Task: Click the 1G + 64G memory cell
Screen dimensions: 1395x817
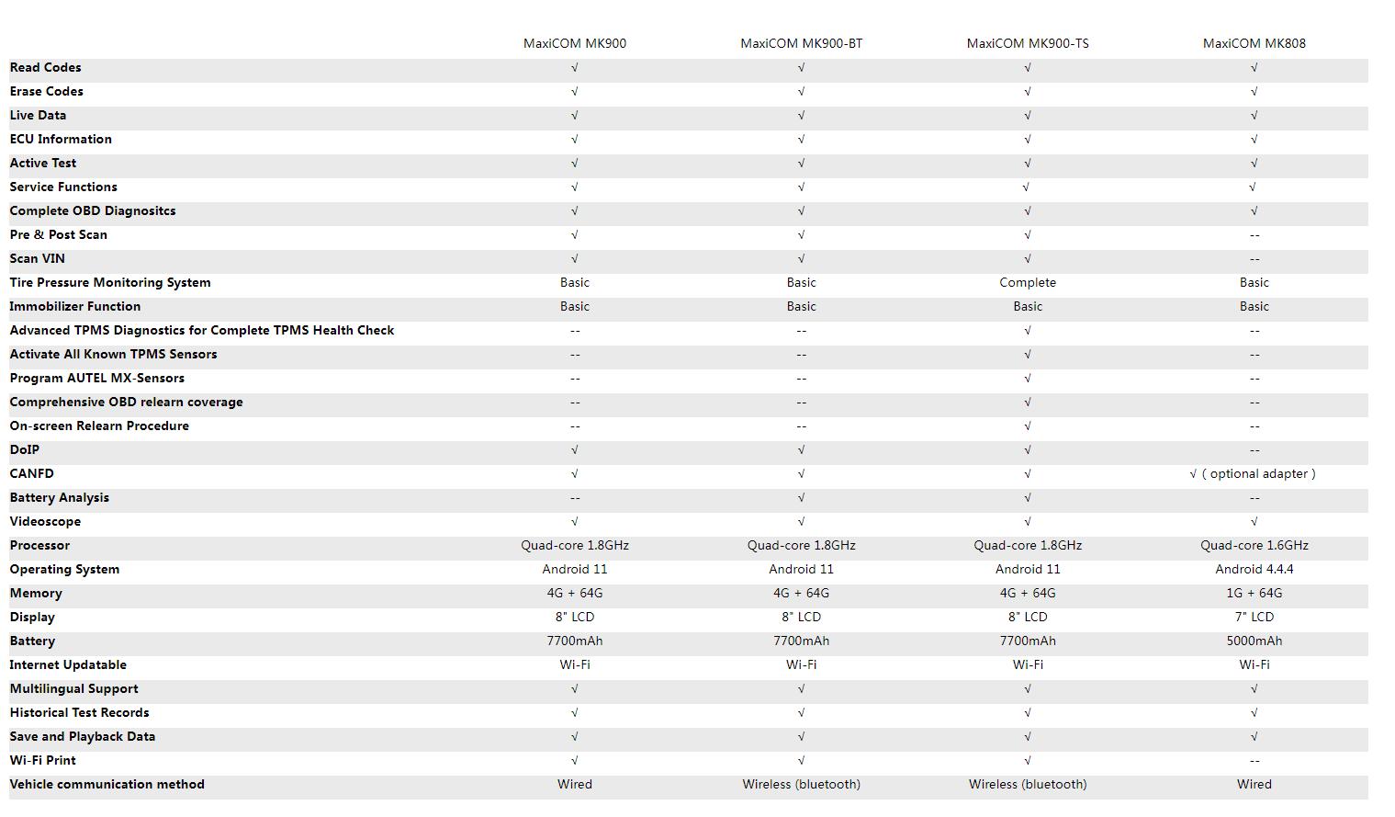Action: pyautogui.click(x=1254, y=593)
